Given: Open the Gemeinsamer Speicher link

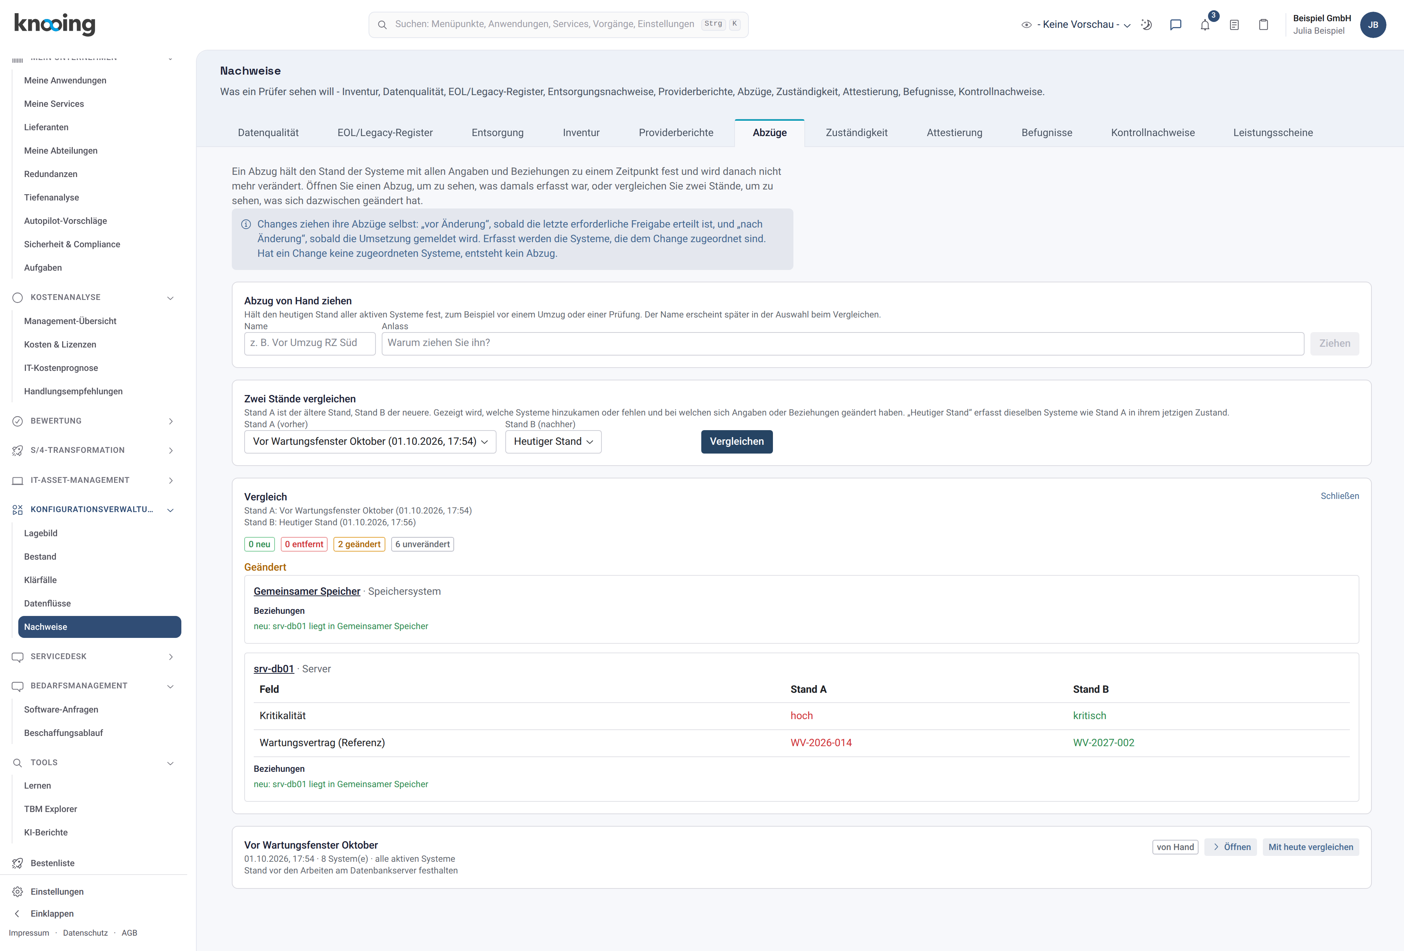Looking at the screenshot, I should (x=307, y=591).
